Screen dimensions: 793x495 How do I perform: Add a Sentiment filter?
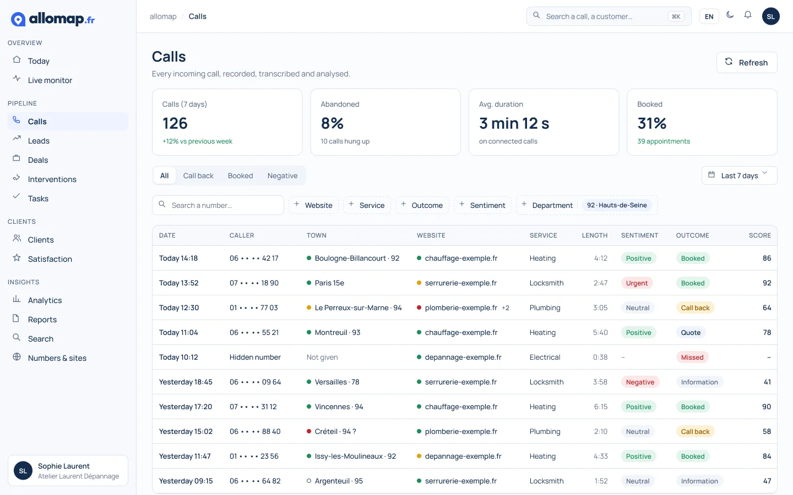coord(482,205)
